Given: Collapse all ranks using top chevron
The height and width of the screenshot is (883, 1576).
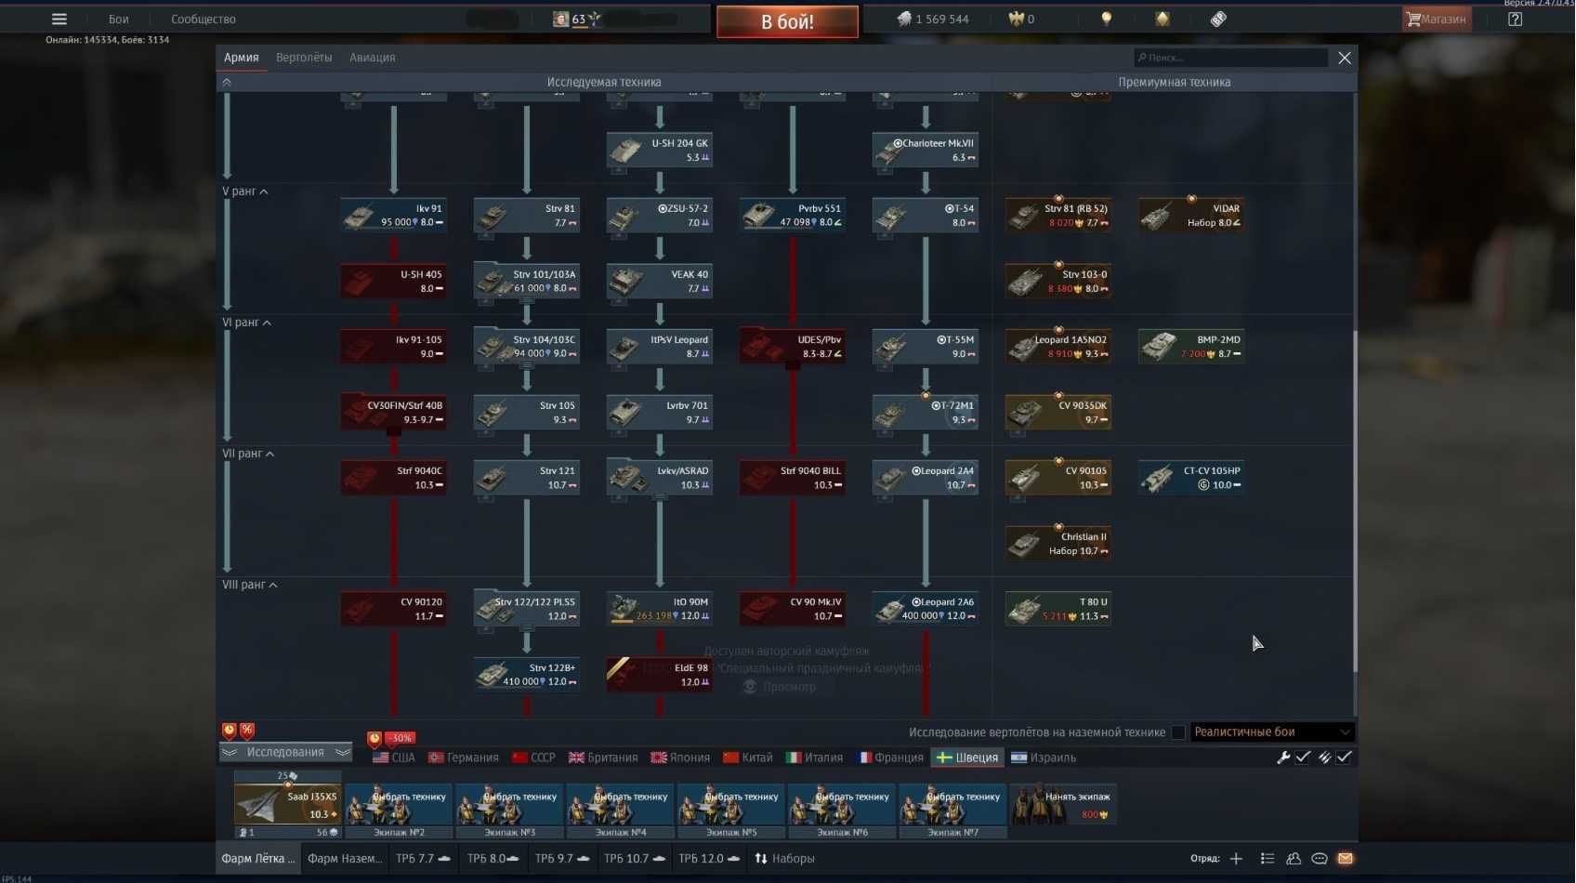Looking at the screenshot, I should click(227, 83).
